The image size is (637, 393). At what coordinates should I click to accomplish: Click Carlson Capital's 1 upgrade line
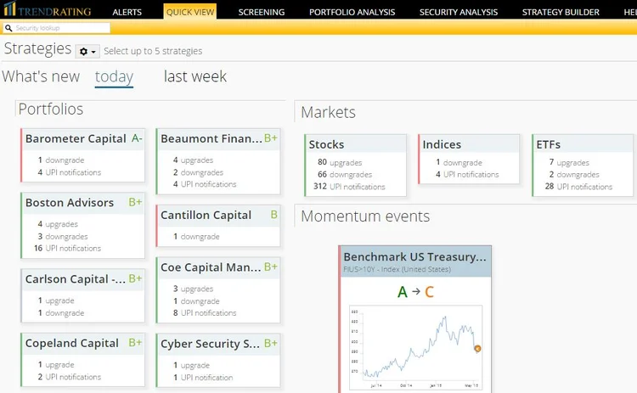(56, 300)
